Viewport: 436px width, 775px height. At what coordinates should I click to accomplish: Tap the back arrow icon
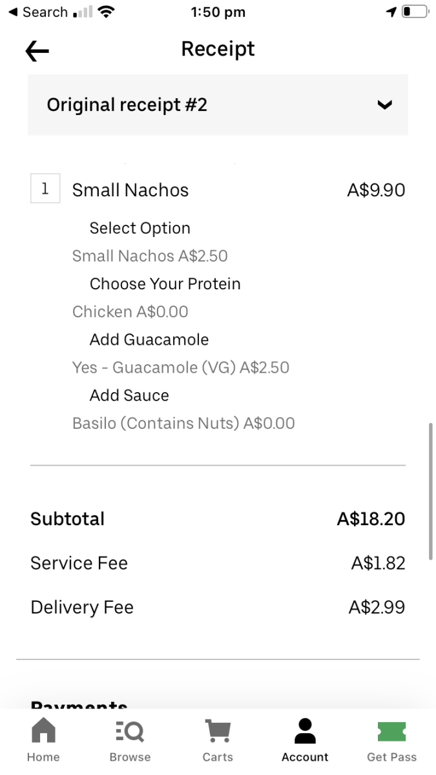coord(37,52)
